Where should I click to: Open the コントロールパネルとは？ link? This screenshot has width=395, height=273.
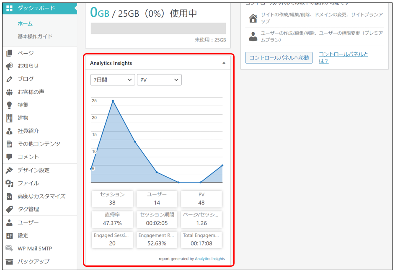point(343,57)
